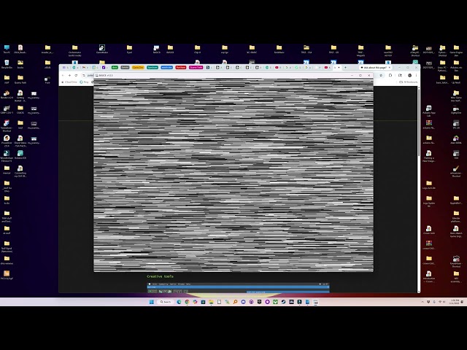
Task: Click the tool screenshot below Creative tools
Action: click(239, 287)
